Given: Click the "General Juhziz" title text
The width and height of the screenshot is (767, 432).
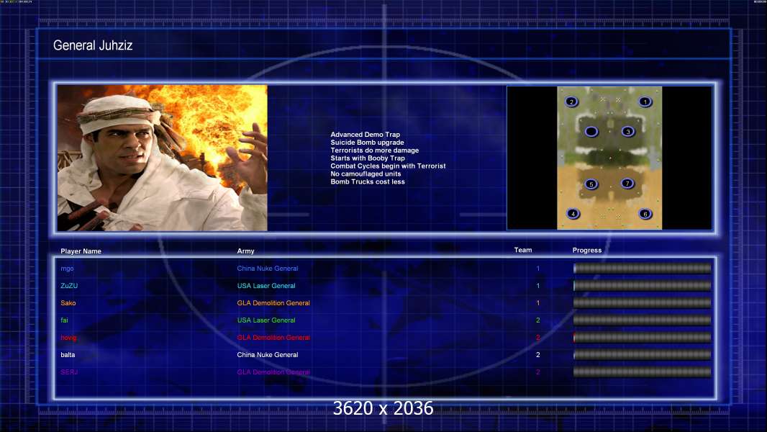Looking at the screenshot, I should (93, 45).
